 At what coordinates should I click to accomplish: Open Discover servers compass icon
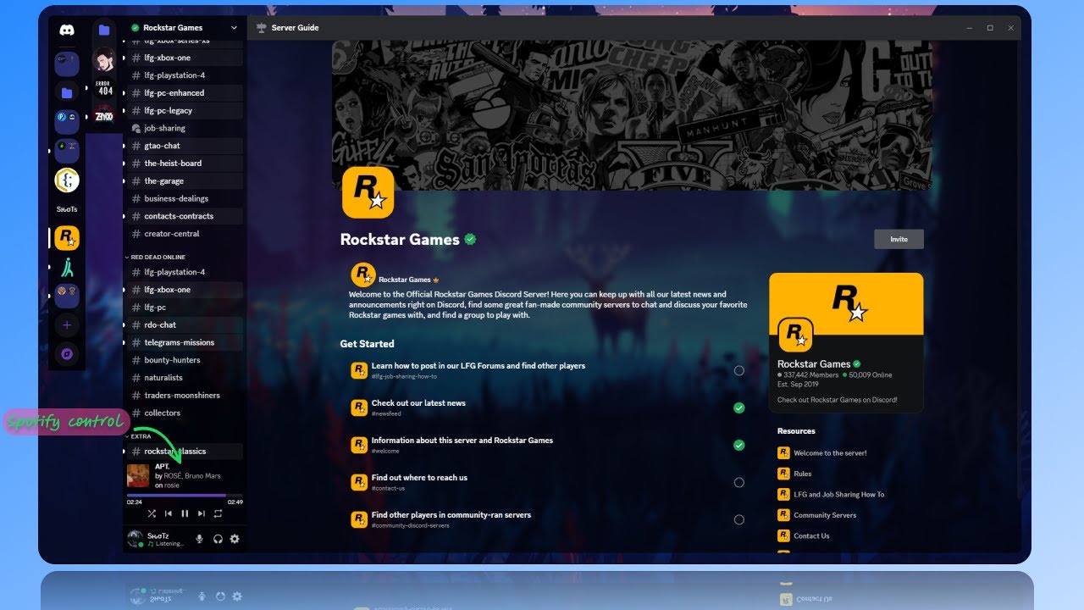pos(67,354)
